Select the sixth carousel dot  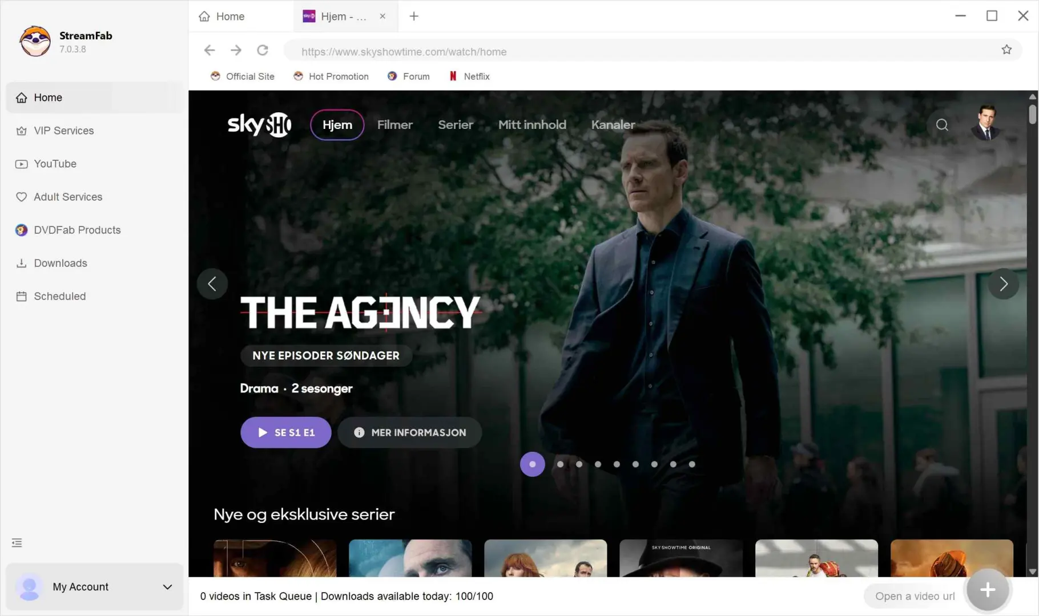(x=635, y=464)
